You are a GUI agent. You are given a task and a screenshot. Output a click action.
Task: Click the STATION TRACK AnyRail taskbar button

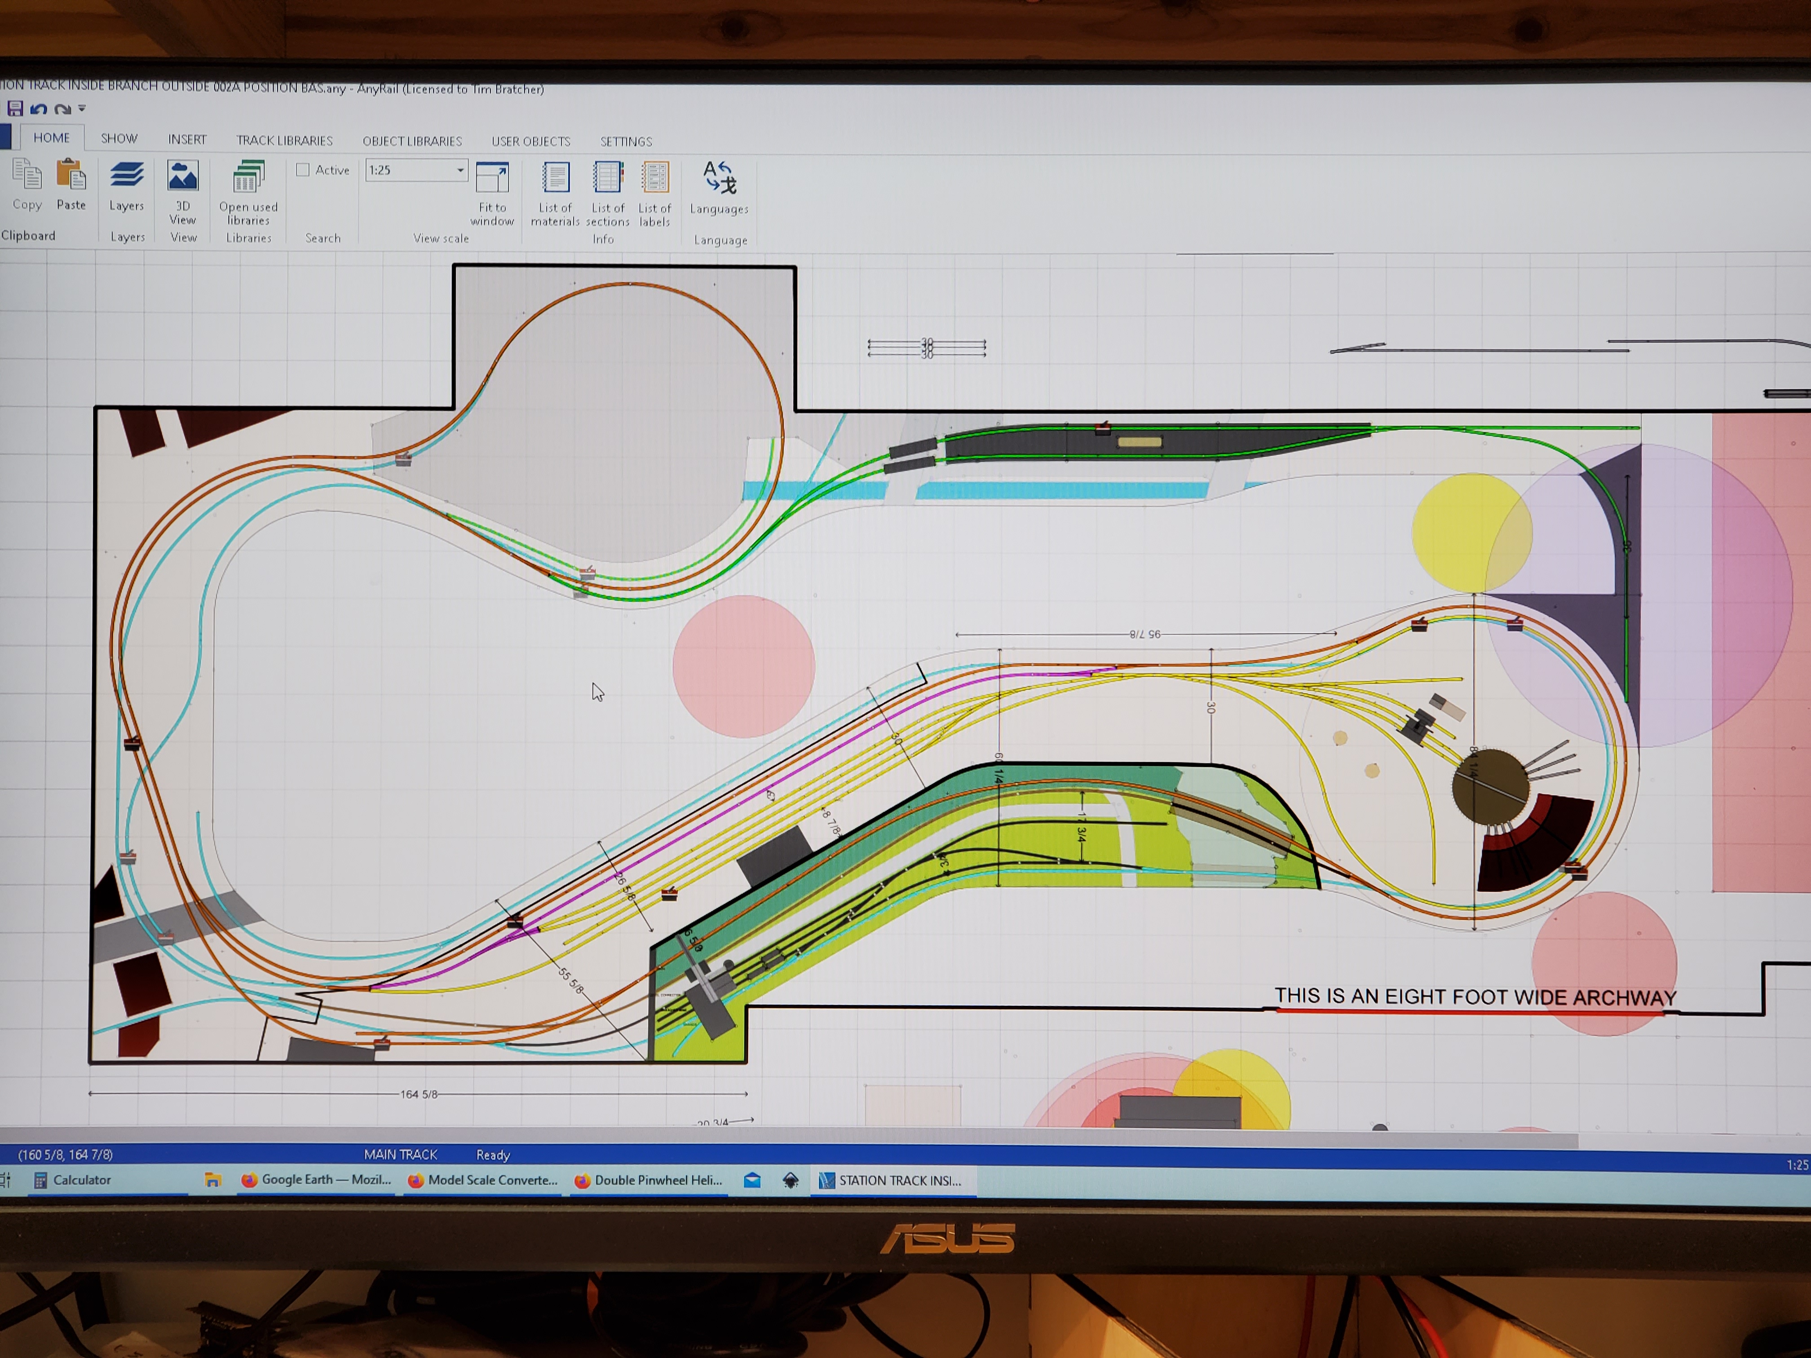(x=893, y=1180)
